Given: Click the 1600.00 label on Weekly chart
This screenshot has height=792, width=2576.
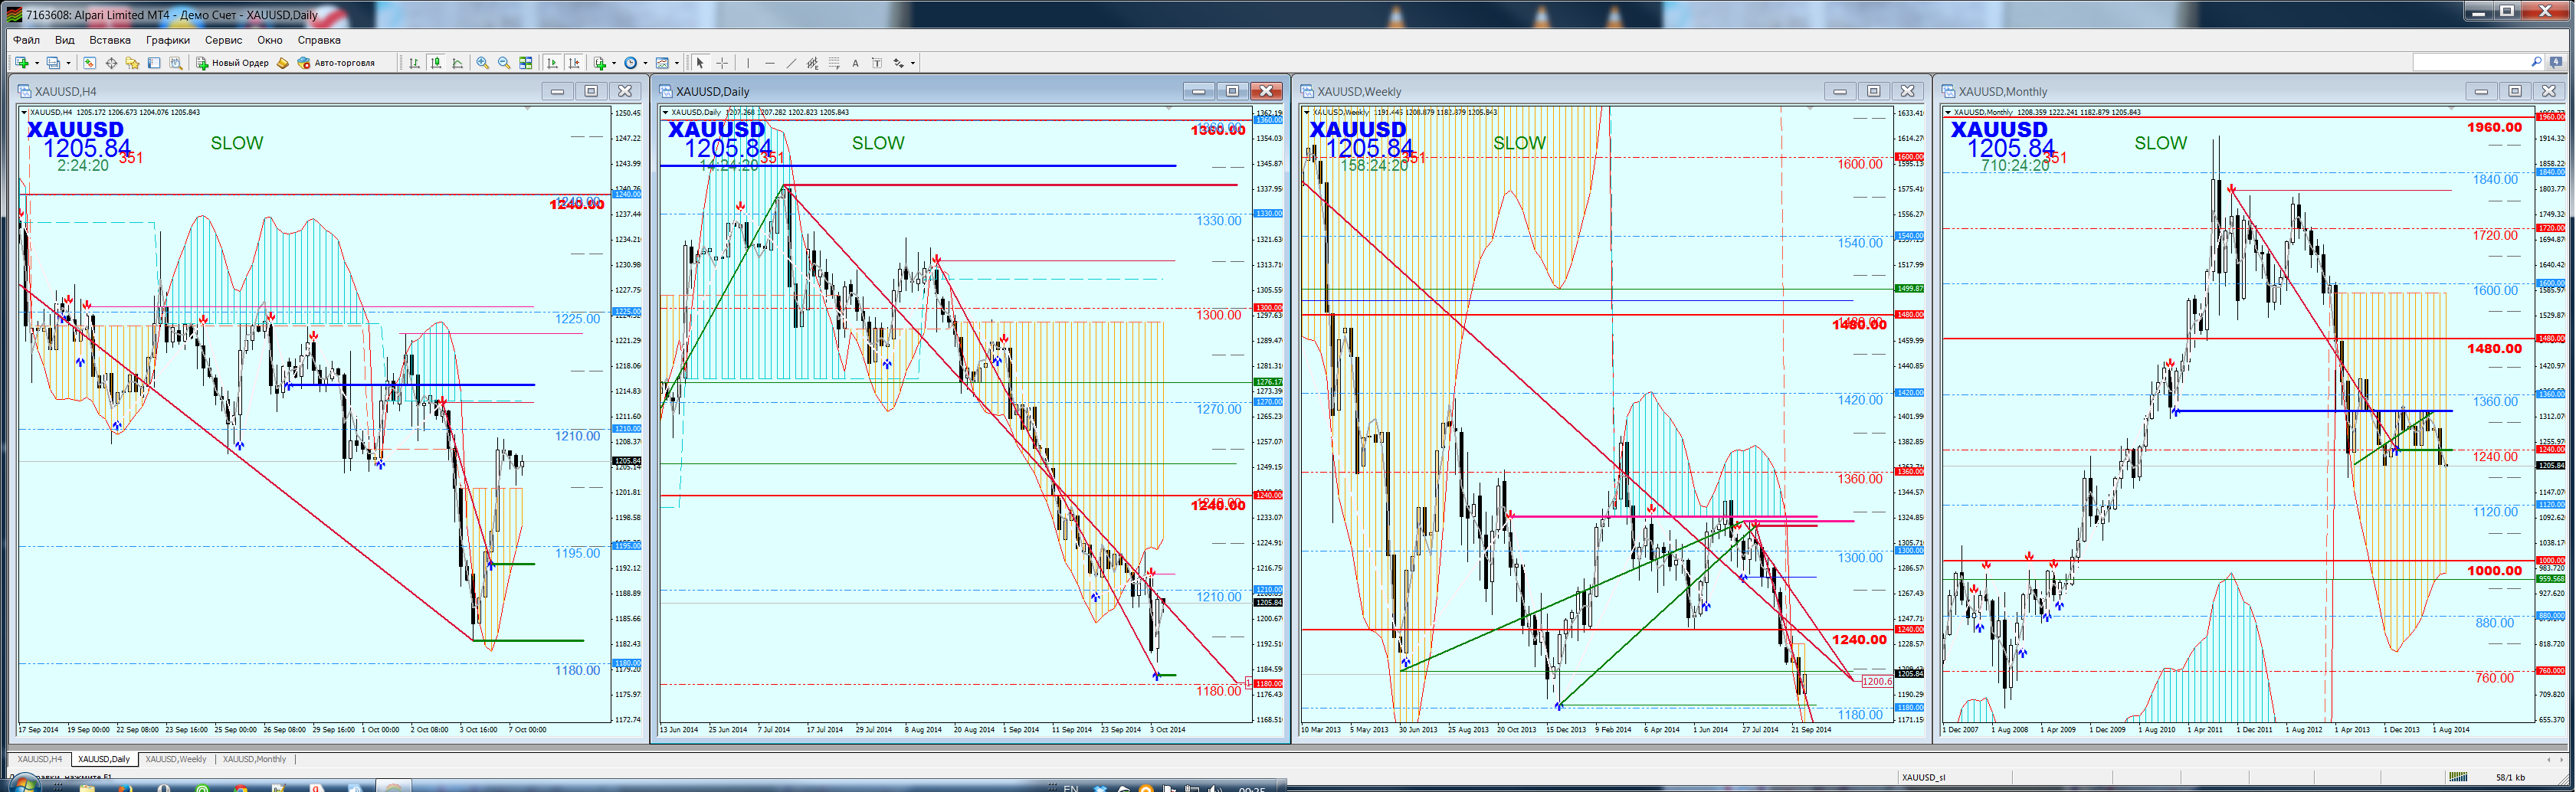Looking at the screenshot, I should (x=1860, y=164).
